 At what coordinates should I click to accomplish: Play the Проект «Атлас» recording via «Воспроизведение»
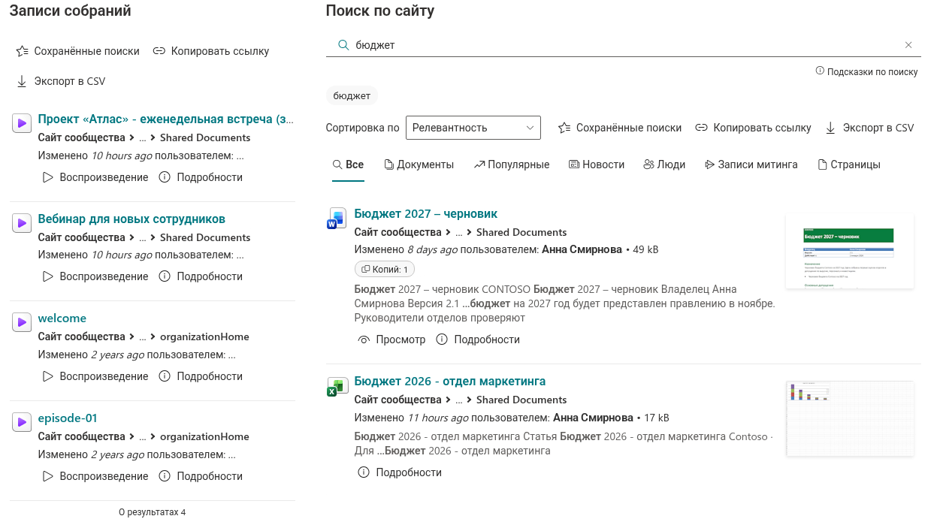click(x=95, y=177)
